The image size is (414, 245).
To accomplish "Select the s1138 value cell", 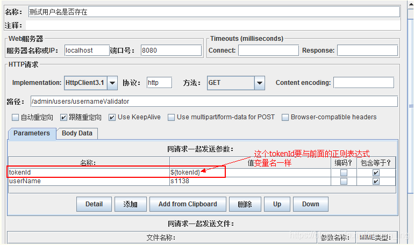I will point(250,181).
